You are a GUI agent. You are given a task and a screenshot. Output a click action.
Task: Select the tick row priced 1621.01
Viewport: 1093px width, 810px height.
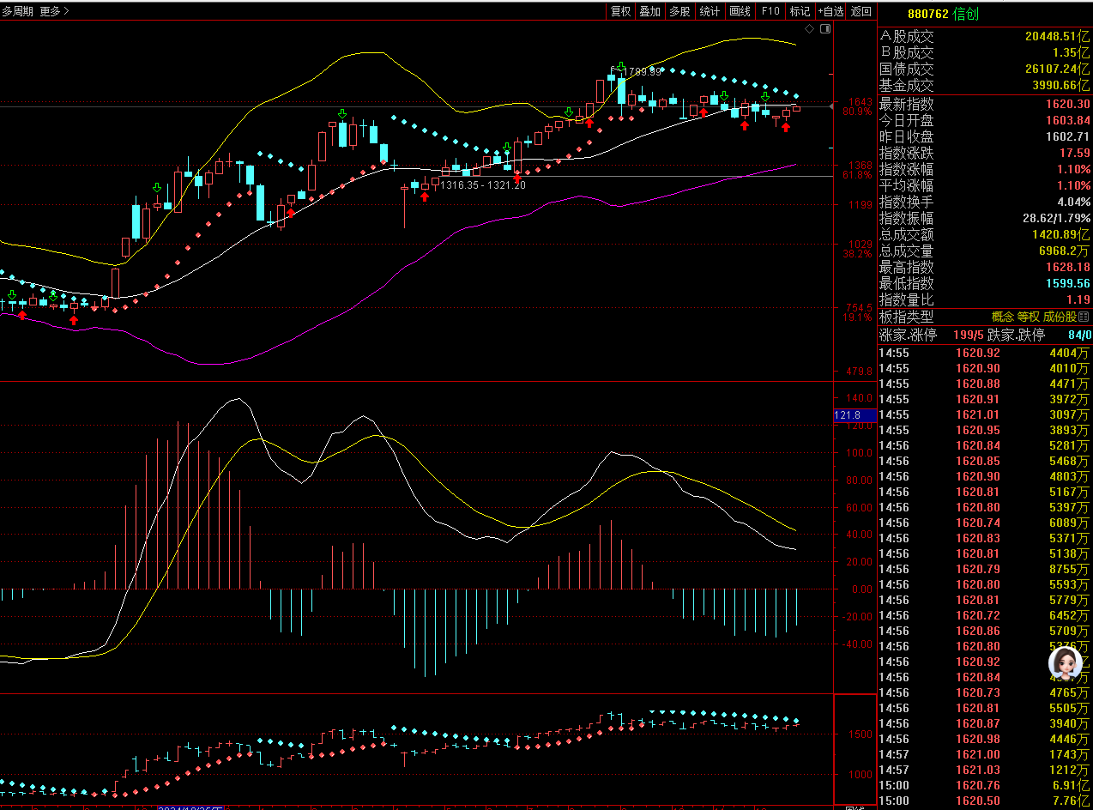(985, 414)
